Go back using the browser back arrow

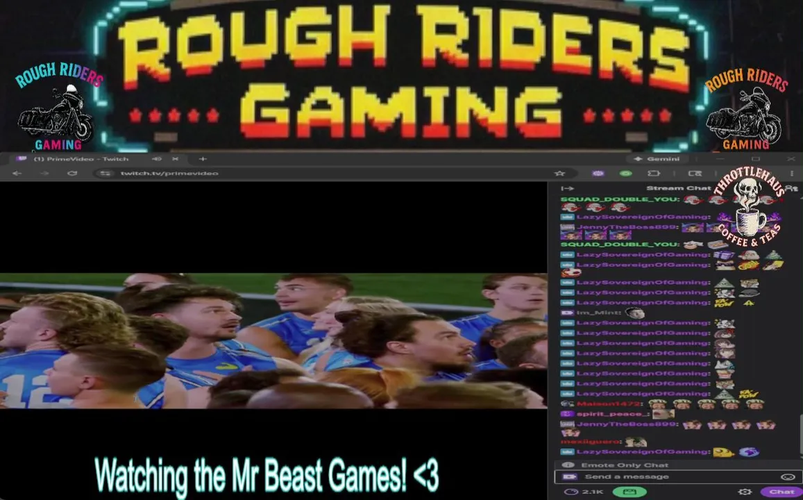[17, 173]
